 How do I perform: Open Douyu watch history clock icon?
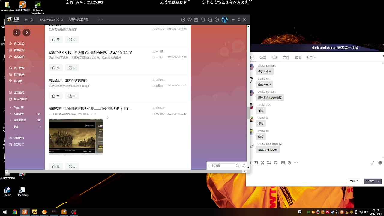tap(183, 19)
